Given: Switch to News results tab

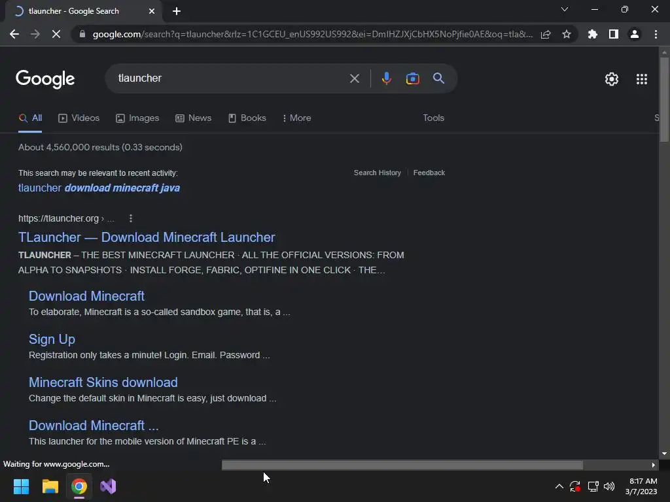Looking at the screenshot, I should click(x=193, y=118).
